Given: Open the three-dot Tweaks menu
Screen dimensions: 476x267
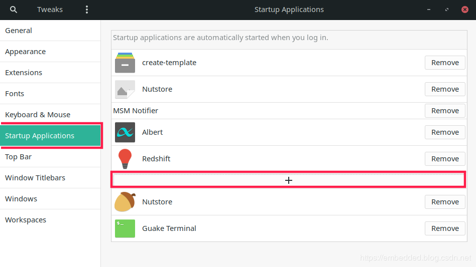Looking at the screenshot, I should click(x=87, y=10).
